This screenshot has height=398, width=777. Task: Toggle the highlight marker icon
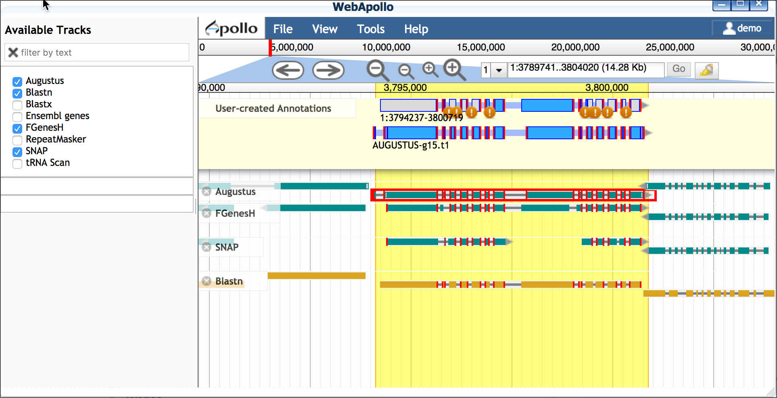click(707, 70)
